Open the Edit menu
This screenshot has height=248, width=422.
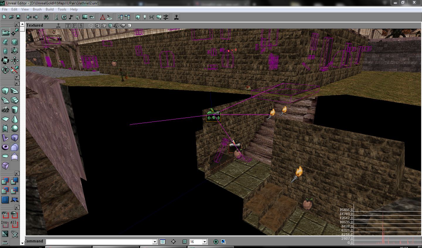click(14, 9)
